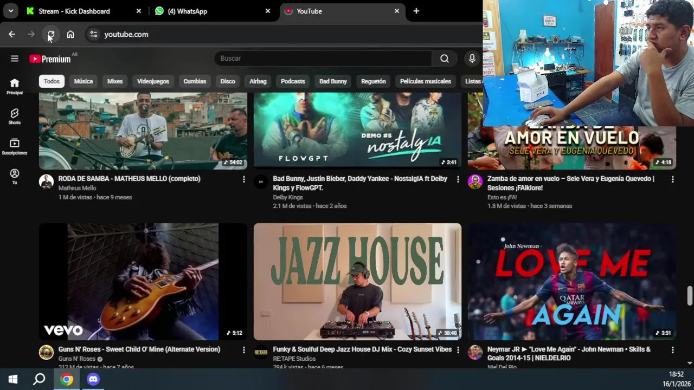Open the Chrome tab search dropdown
The width and height of the screenshot is (694, 390).
click(10, 11)
